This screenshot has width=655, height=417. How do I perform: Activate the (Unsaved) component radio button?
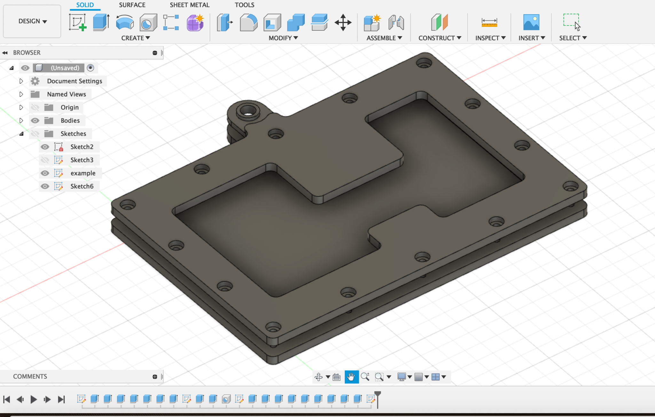click(91, 68)
